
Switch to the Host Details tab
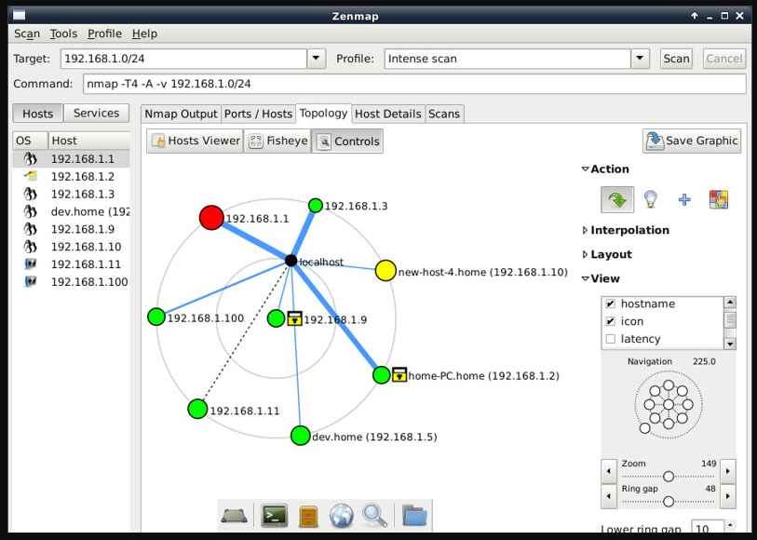pos(388,114)
